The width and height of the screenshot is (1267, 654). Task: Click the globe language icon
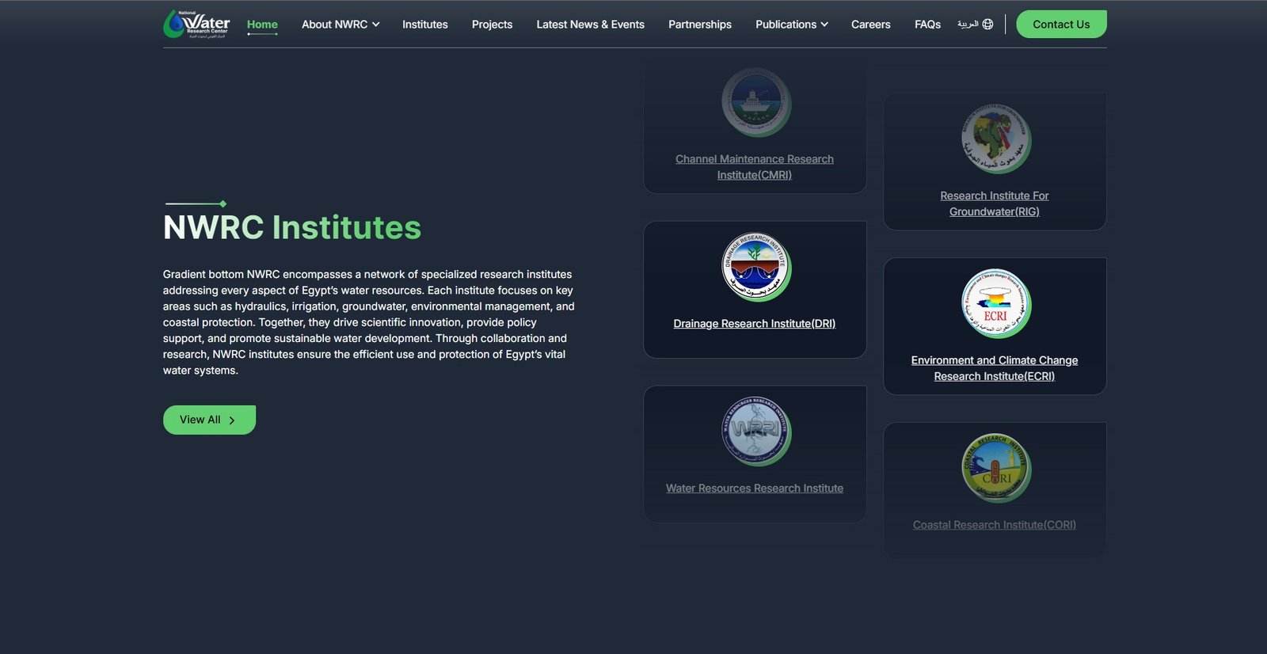click(x=987, y=25)
